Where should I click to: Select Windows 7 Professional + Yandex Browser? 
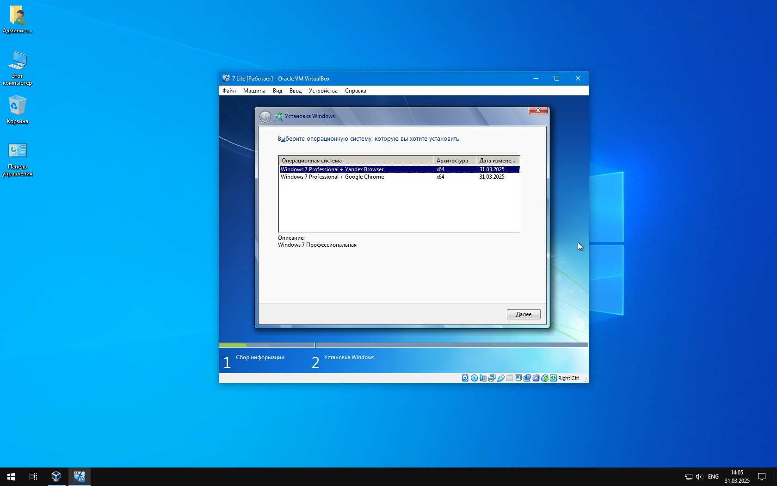(x=332, y=169)
